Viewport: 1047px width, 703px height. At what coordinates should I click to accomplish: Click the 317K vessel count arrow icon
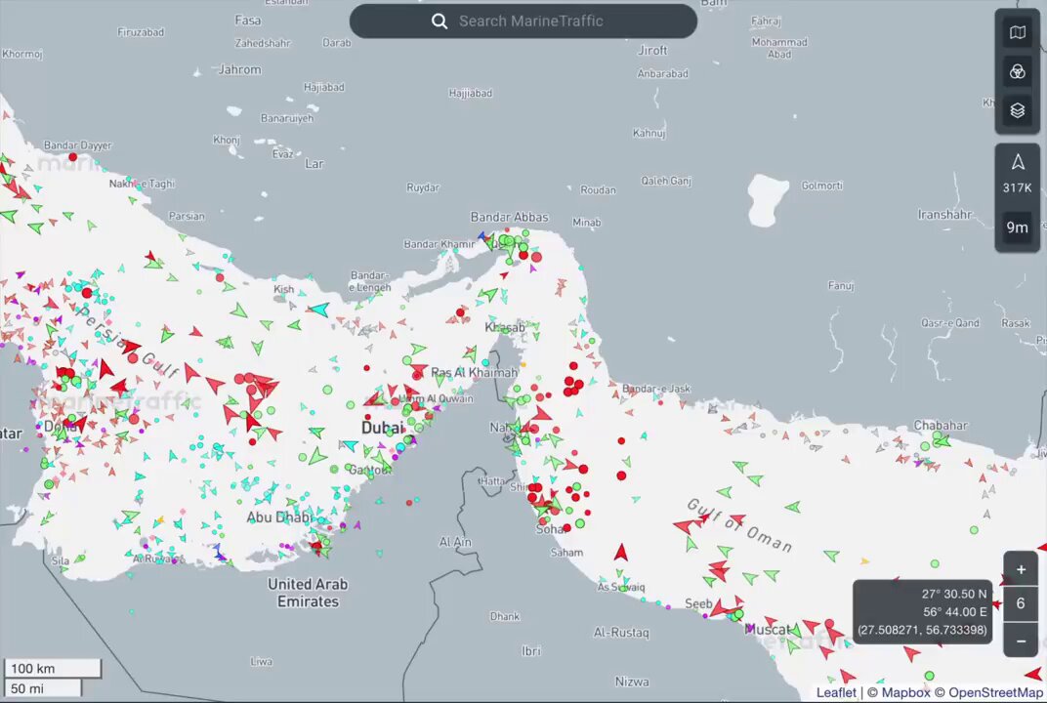1018,162
